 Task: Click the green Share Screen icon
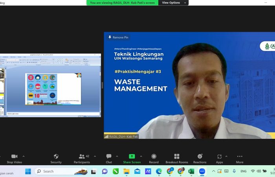click(132, 157)
